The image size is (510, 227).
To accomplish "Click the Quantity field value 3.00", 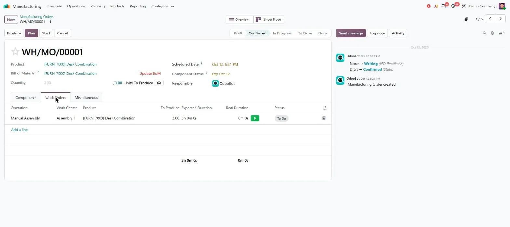I will (47, 83).
